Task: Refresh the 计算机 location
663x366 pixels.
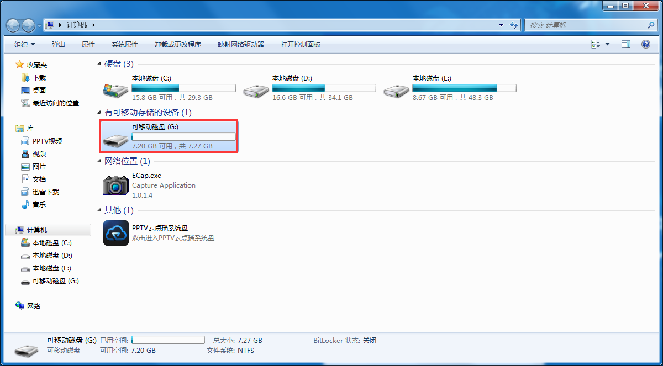Action: click(514, 25)
